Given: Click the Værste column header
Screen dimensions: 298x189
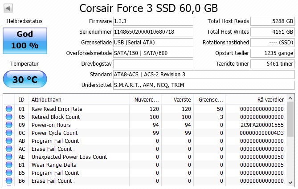Looking at the screenshot, I should coord(177,100).
